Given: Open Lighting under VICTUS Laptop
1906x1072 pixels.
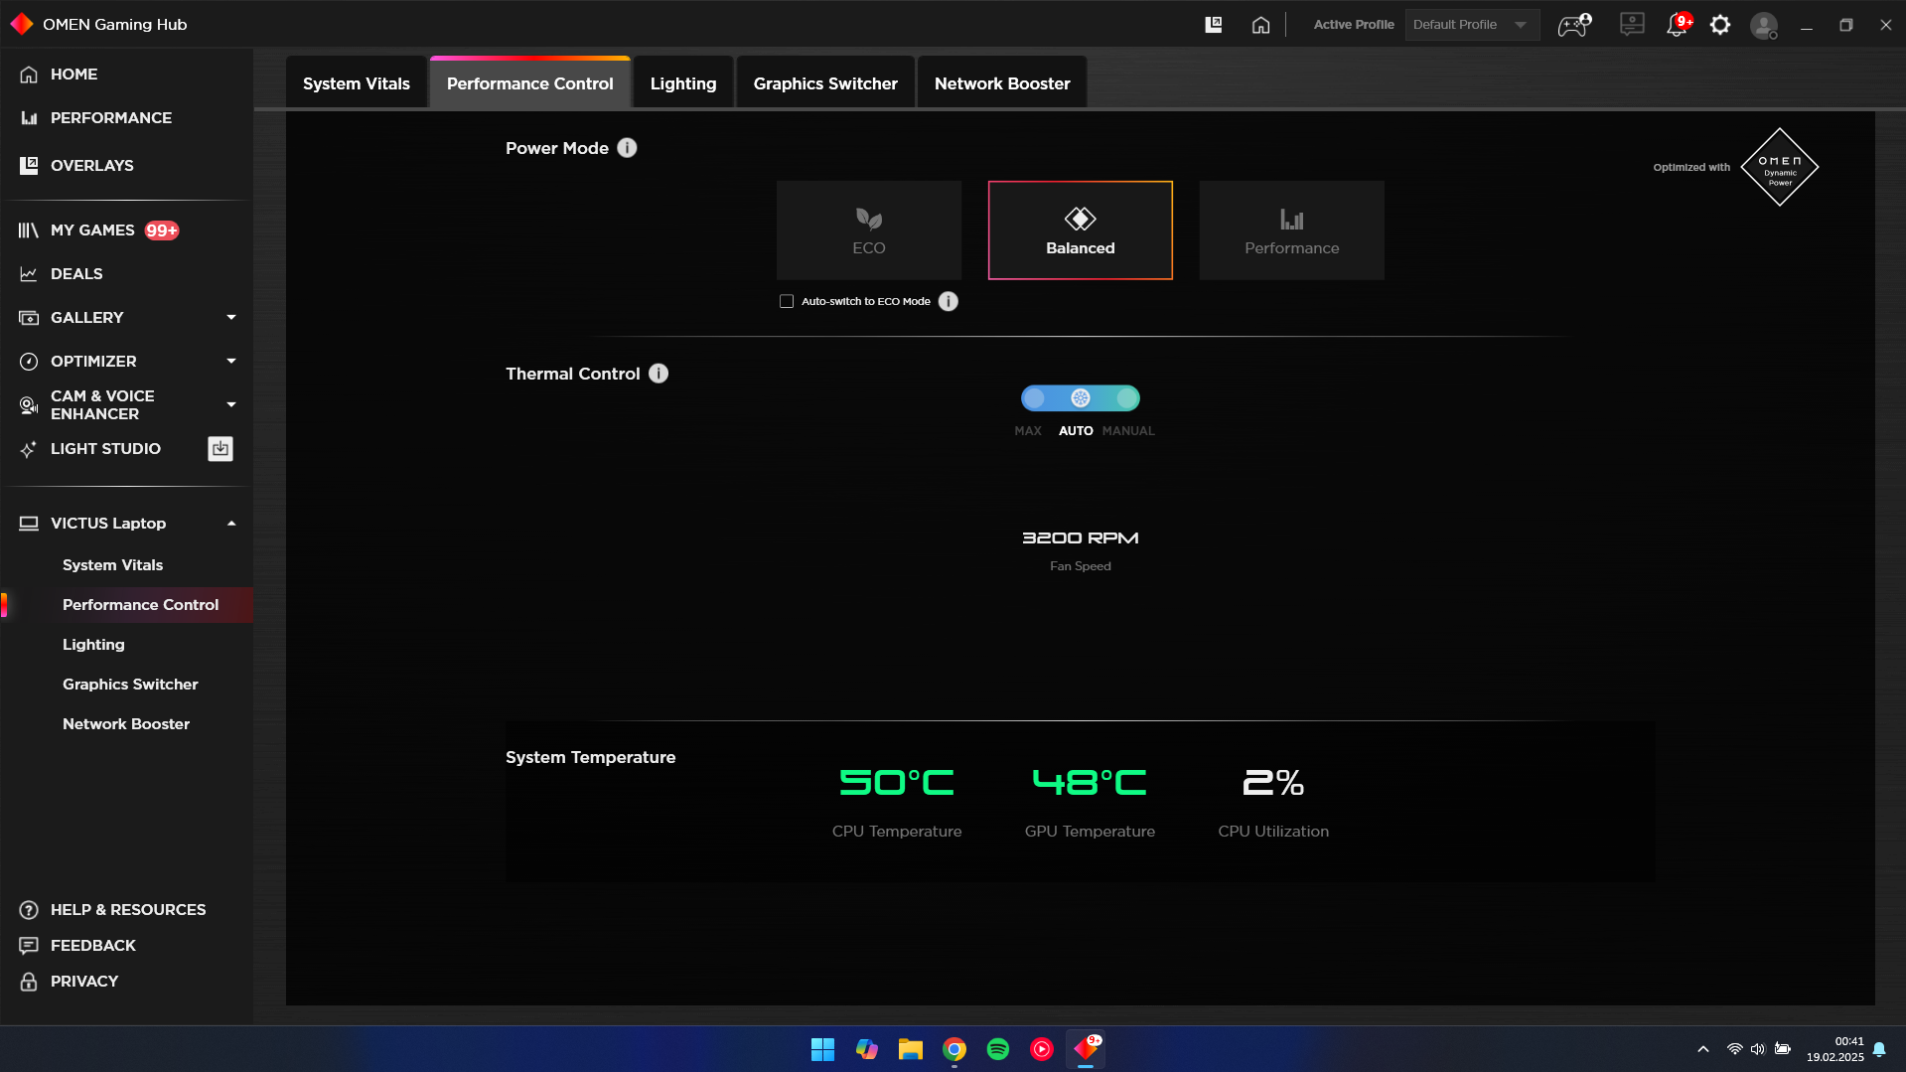Looking at the screenshot, I should click(93, 645).
